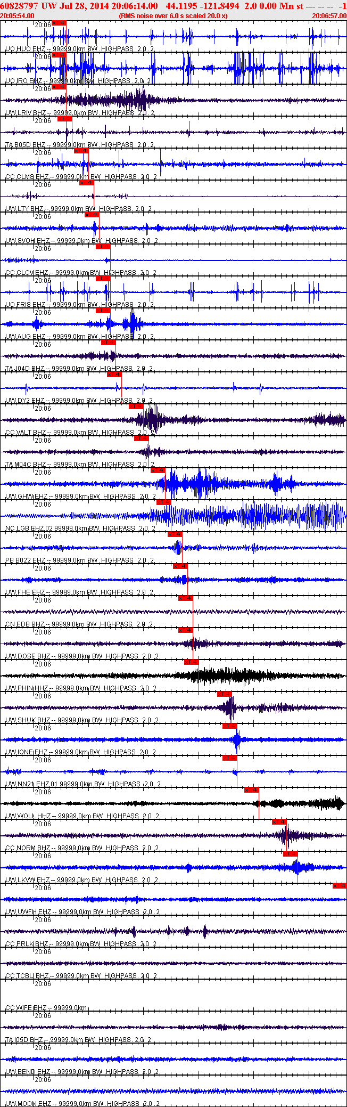Click the arrival marker on UW.SVOH trace

tap(92, 215)
